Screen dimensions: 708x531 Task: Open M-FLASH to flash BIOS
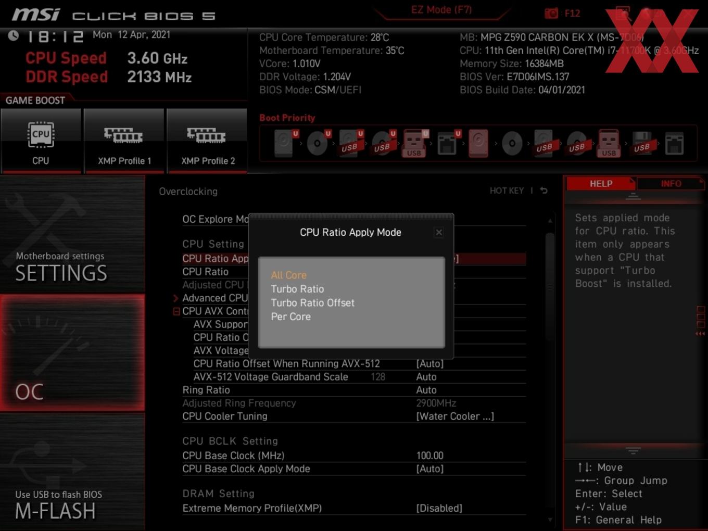72,472
